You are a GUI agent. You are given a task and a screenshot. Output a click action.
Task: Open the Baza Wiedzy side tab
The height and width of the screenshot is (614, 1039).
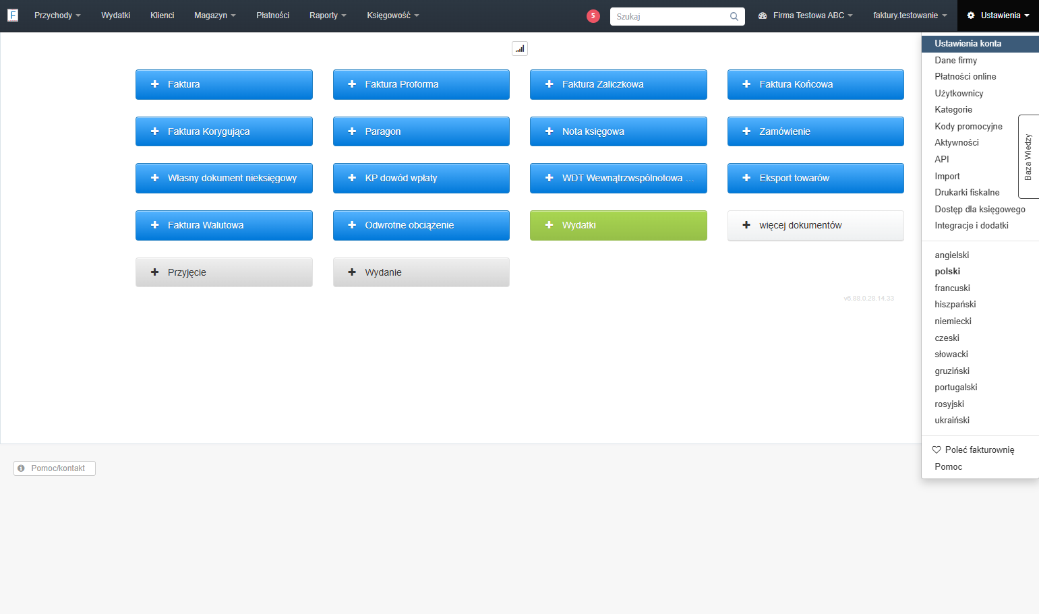pos(1028,156)
